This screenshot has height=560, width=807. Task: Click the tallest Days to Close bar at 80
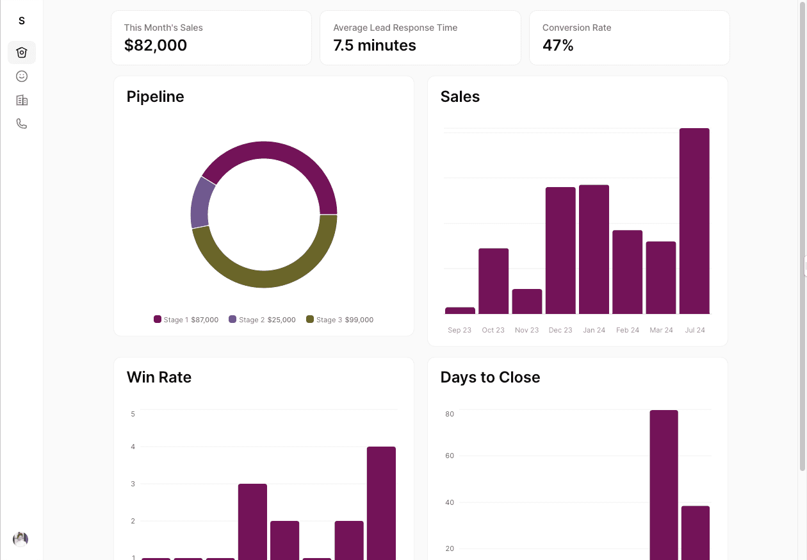click(x=664, y=485)
